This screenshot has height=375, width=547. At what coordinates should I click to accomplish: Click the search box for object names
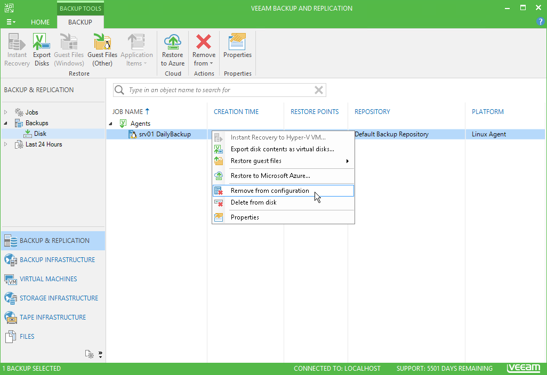click(x=220, y=90)
